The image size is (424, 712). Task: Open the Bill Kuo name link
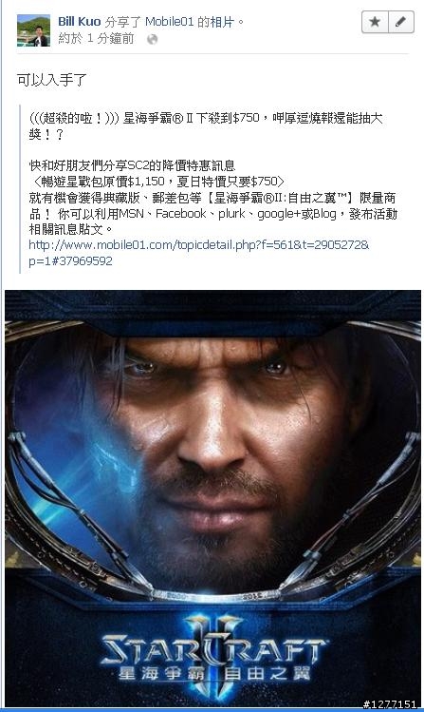pyautogui.click(x=80, y=21)
